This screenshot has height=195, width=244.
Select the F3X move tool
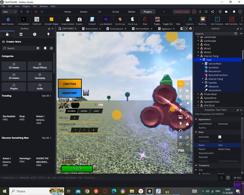pos(181,84)
